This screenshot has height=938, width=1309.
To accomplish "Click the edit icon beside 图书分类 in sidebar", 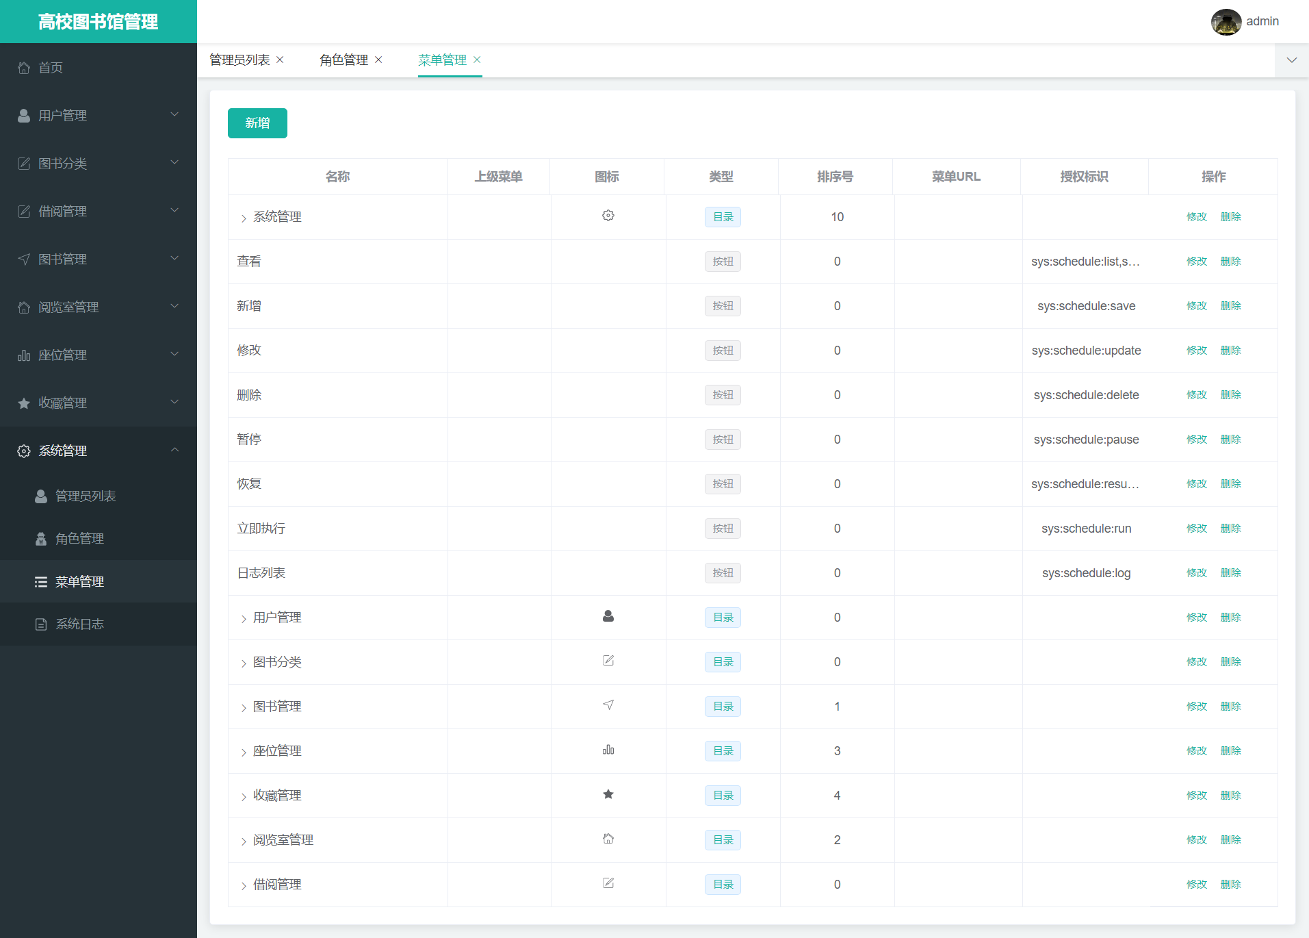I will click(x=24, y=164).
